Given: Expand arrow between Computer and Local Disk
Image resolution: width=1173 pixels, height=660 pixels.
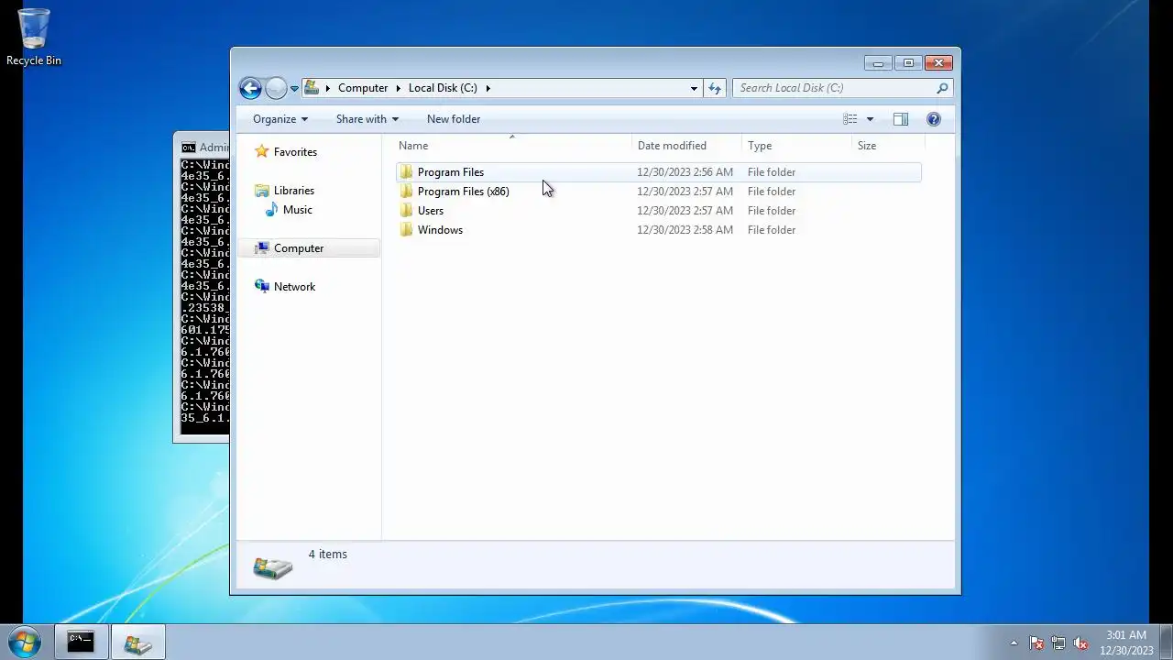Looking at the screenshot, I should tap(399, 88).
